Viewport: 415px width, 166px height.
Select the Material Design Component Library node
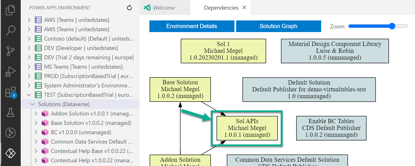tap(335, 51)
